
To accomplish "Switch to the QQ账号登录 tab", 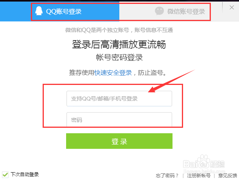I will pyautogui.click(x=75, y=11).
